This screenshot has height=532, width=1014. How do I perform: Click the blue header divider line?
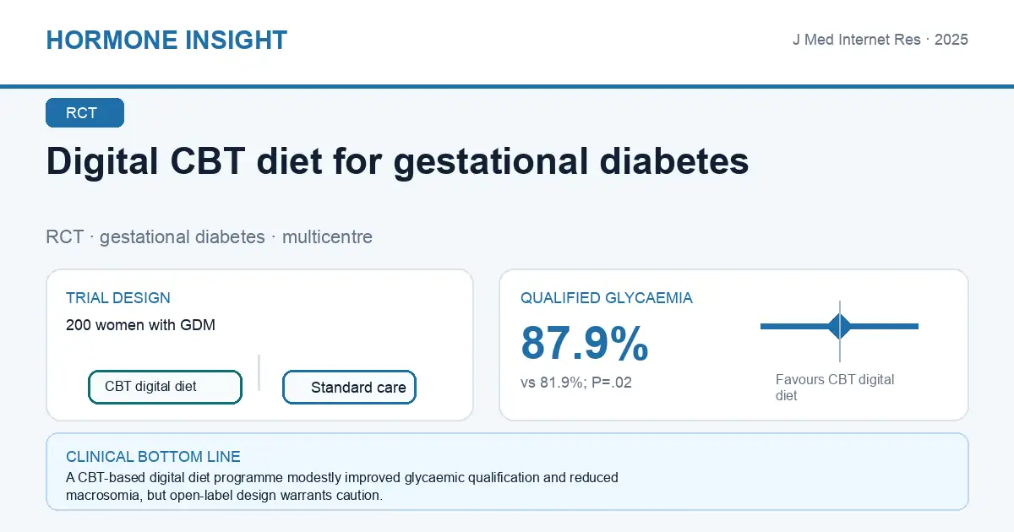click(507, 86)
